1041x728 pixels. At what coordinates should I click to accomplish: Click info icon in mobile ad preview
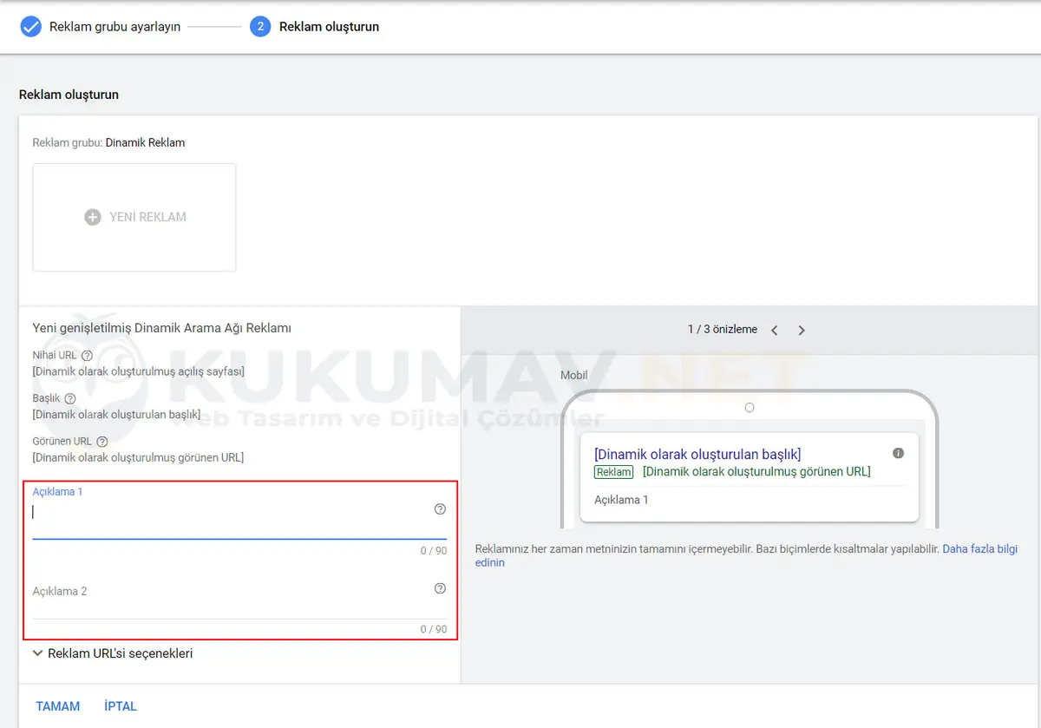(x=898, y=453)
